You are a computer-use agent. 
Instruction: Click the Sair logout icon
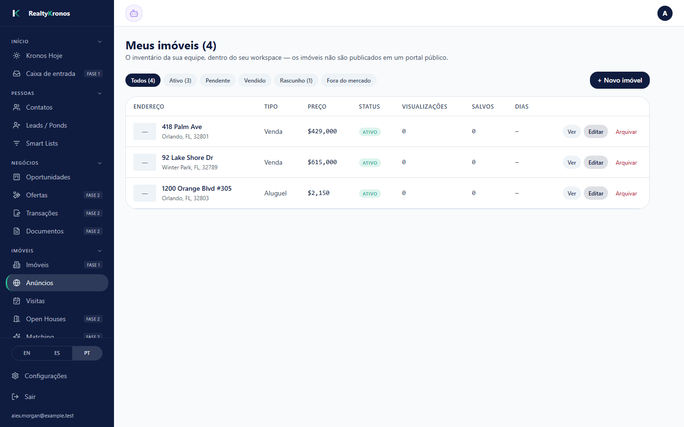click(15, 397)
